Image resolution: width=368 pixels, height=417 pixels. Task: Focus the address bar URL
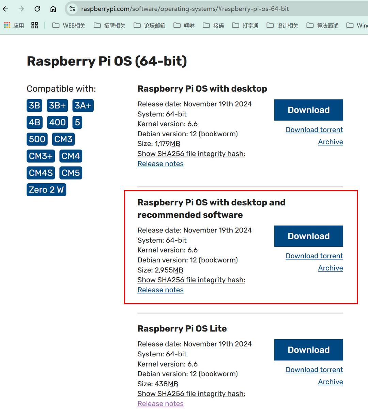pos(185,9)
